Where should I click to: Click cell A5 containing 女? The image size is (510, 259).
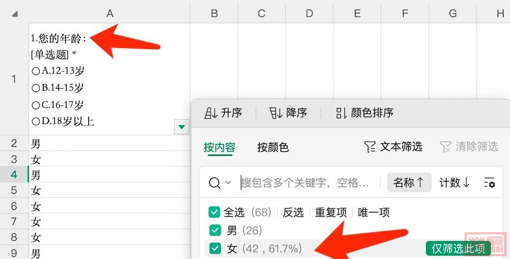(x=110, y=190)
